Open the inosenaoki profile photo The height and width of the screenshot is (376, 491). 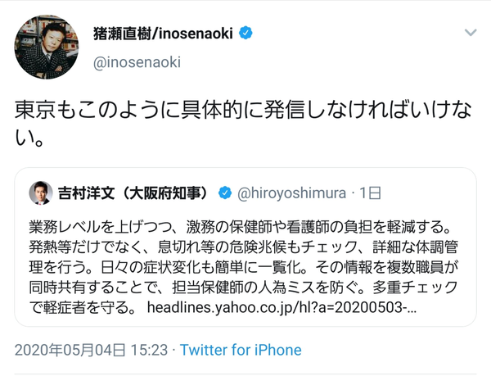coord(46,47)
